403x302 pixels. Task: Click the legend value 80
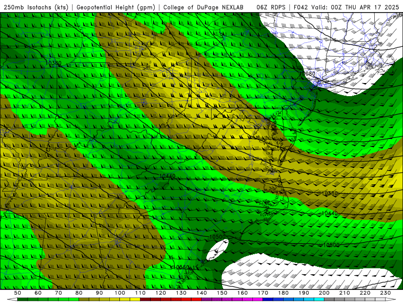coord(79,293)
